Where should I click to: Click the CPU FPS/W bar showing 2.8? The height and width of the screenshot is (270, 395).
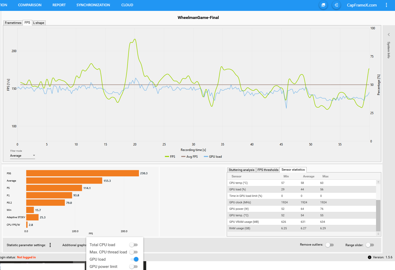click(27, 225)
